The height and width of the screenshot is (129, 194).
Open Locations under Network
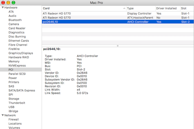click(15, 123)
